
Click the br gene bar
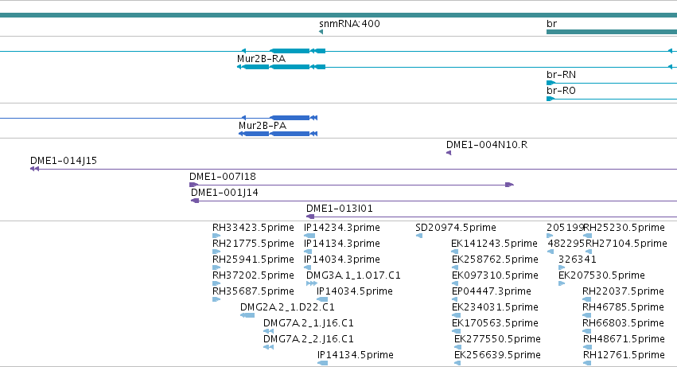click(612, 32)
